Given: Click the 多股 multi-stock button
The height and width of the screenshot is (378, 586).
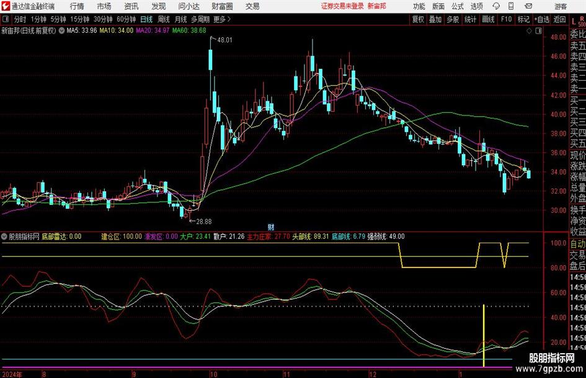Looking at the screenshot, I should (453, 19).
